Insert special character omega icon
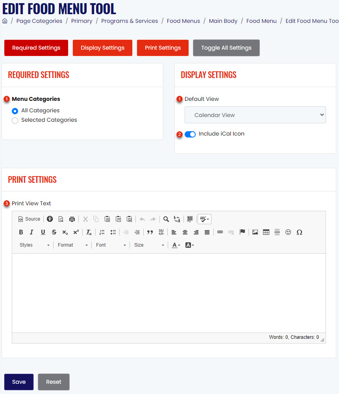Viewport: 339px width, 394px height. (x=299, y=232)
